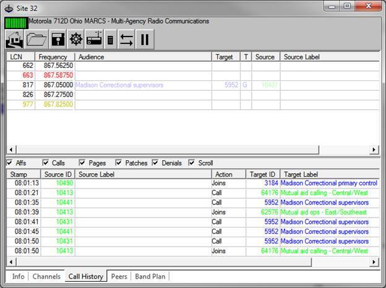Open the ship wheel control icon
Viewport: 386px width, 288px height.
77,40
